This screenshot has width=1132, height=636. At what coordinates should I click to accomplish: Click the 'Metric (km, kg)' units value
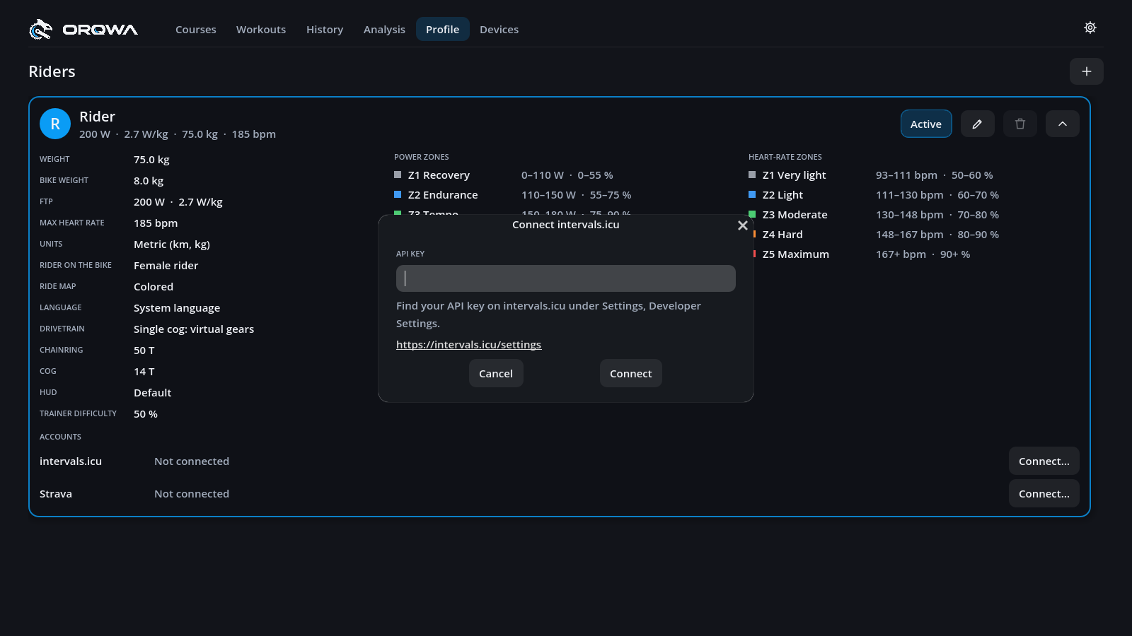pyautogui.click(x=172, y=245)
